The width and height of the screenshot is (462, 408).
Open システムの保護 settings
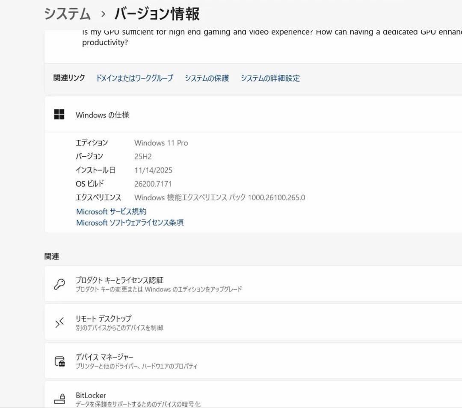pyautogui.click(x=207, y=78)
